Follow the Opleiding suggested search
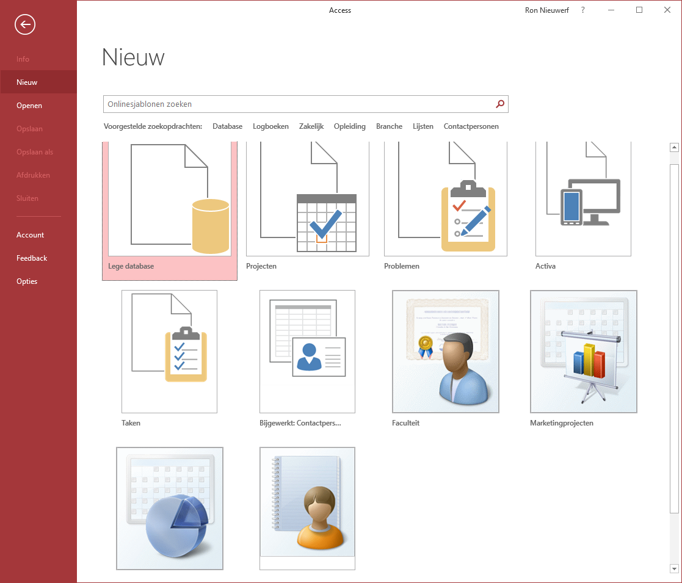This screenshot has width=682, height=583. tap(350, 126)
